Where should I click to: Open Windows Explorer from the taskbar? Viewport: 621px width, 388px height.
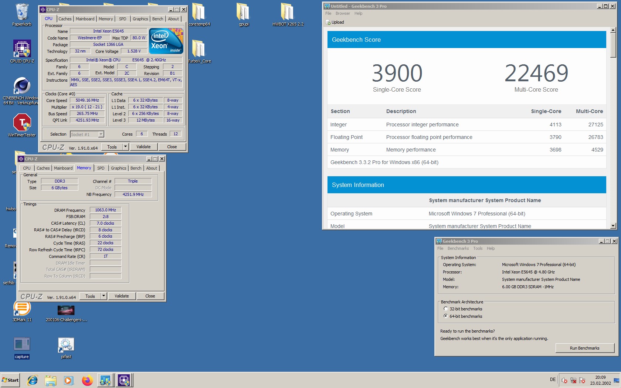click(51, 380)
